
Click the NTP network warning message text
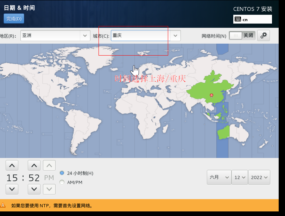tap(52, 206)
